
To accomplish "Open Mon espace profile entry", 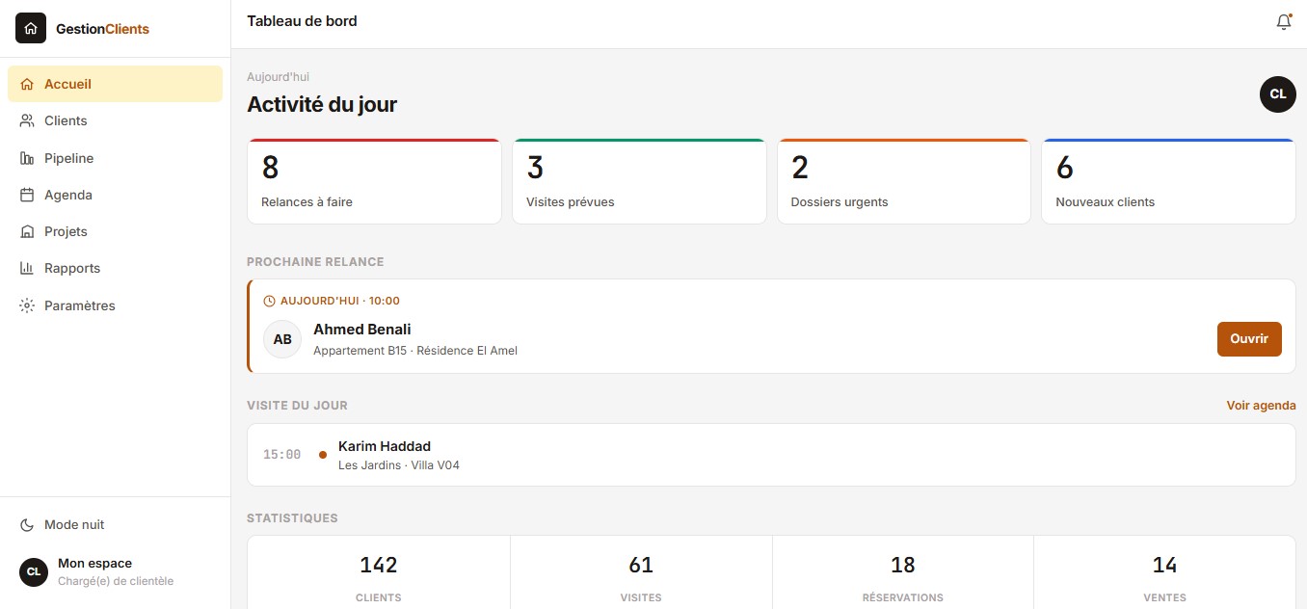I will [115, 571].
